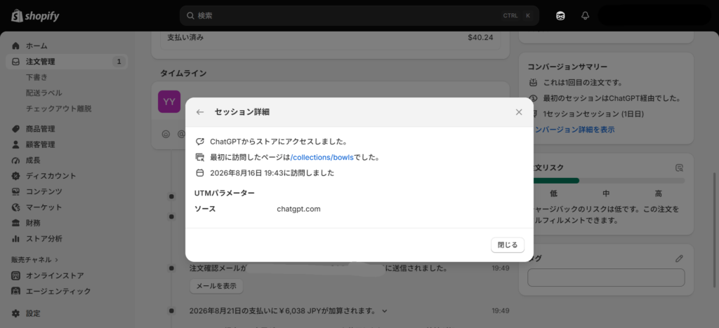
Task: Click the ChatGPT referral chat icon
Action: click(200, 141)
